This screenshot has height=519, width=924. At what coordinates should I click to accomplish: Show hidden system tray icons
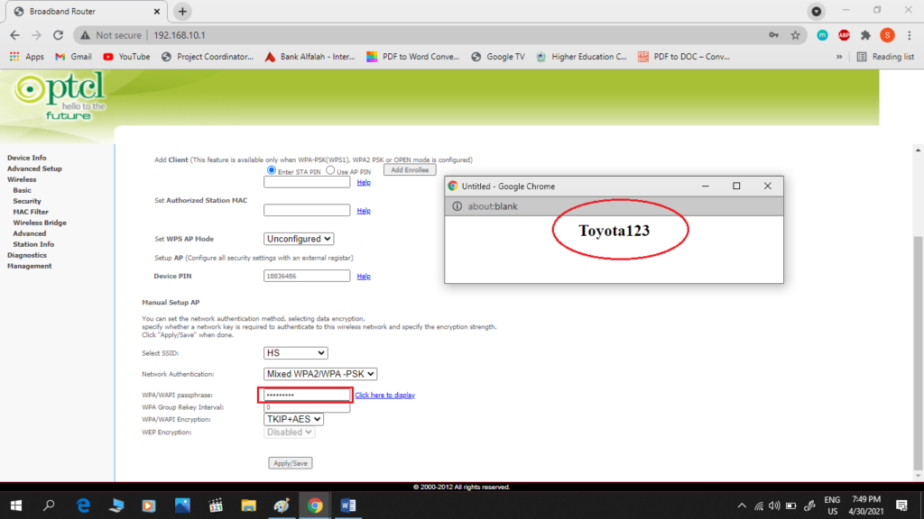[742, 505]
